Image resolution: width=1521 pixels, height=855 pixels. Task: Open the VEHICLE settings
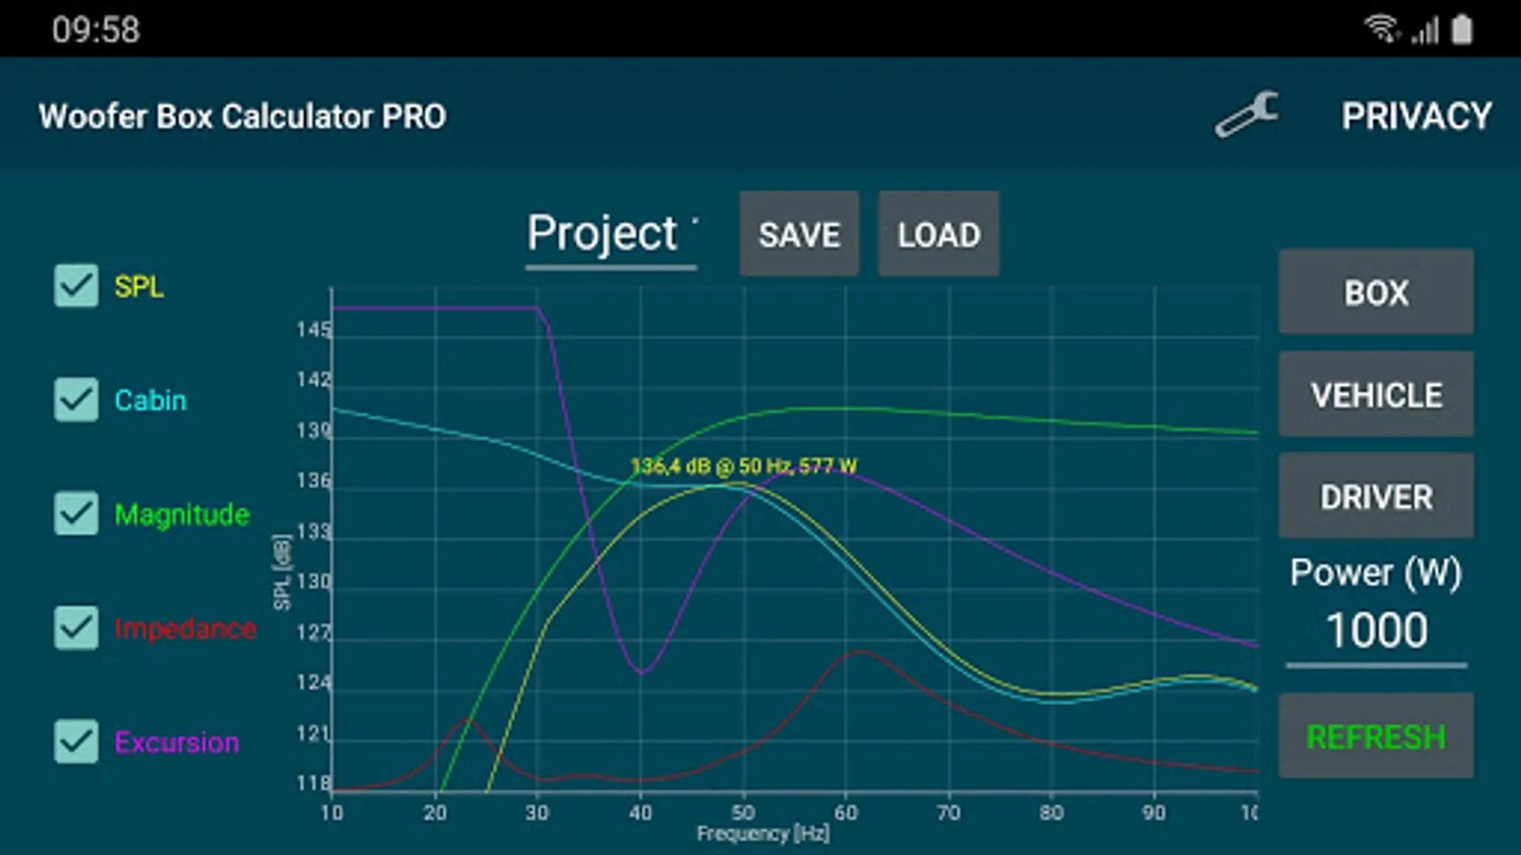tap(1377, 394)
